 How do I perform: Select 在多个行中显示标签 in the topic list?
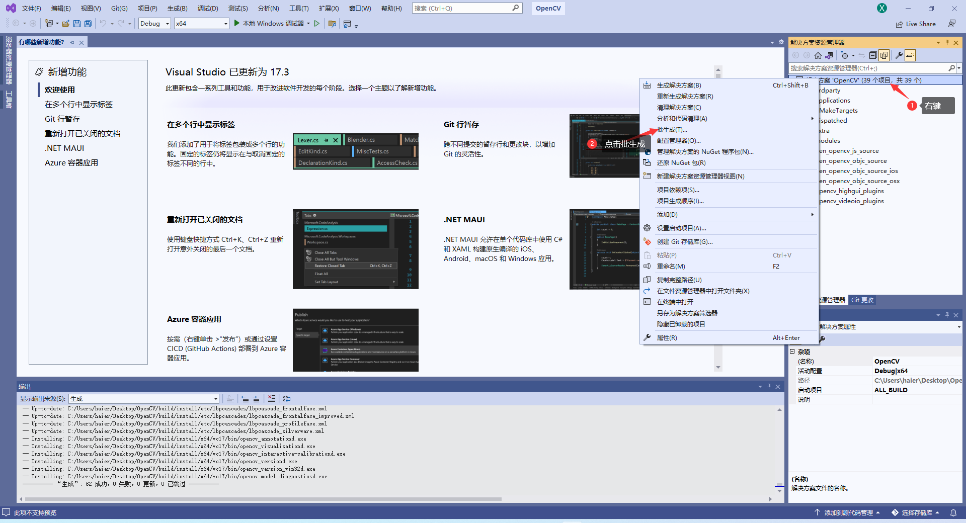point(78,105)
